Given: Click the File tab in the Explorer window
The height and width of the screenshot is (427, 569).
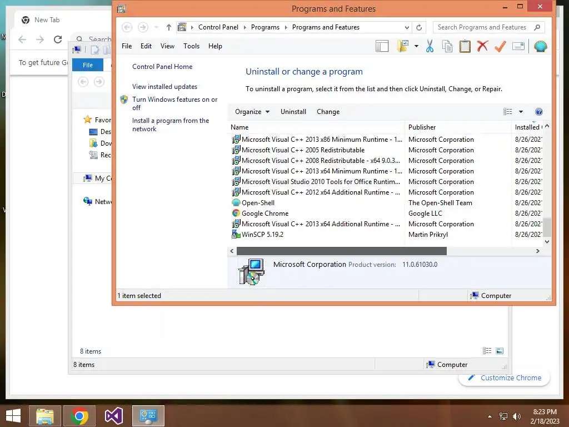Looking at the screenshot, I should (88, 65).
